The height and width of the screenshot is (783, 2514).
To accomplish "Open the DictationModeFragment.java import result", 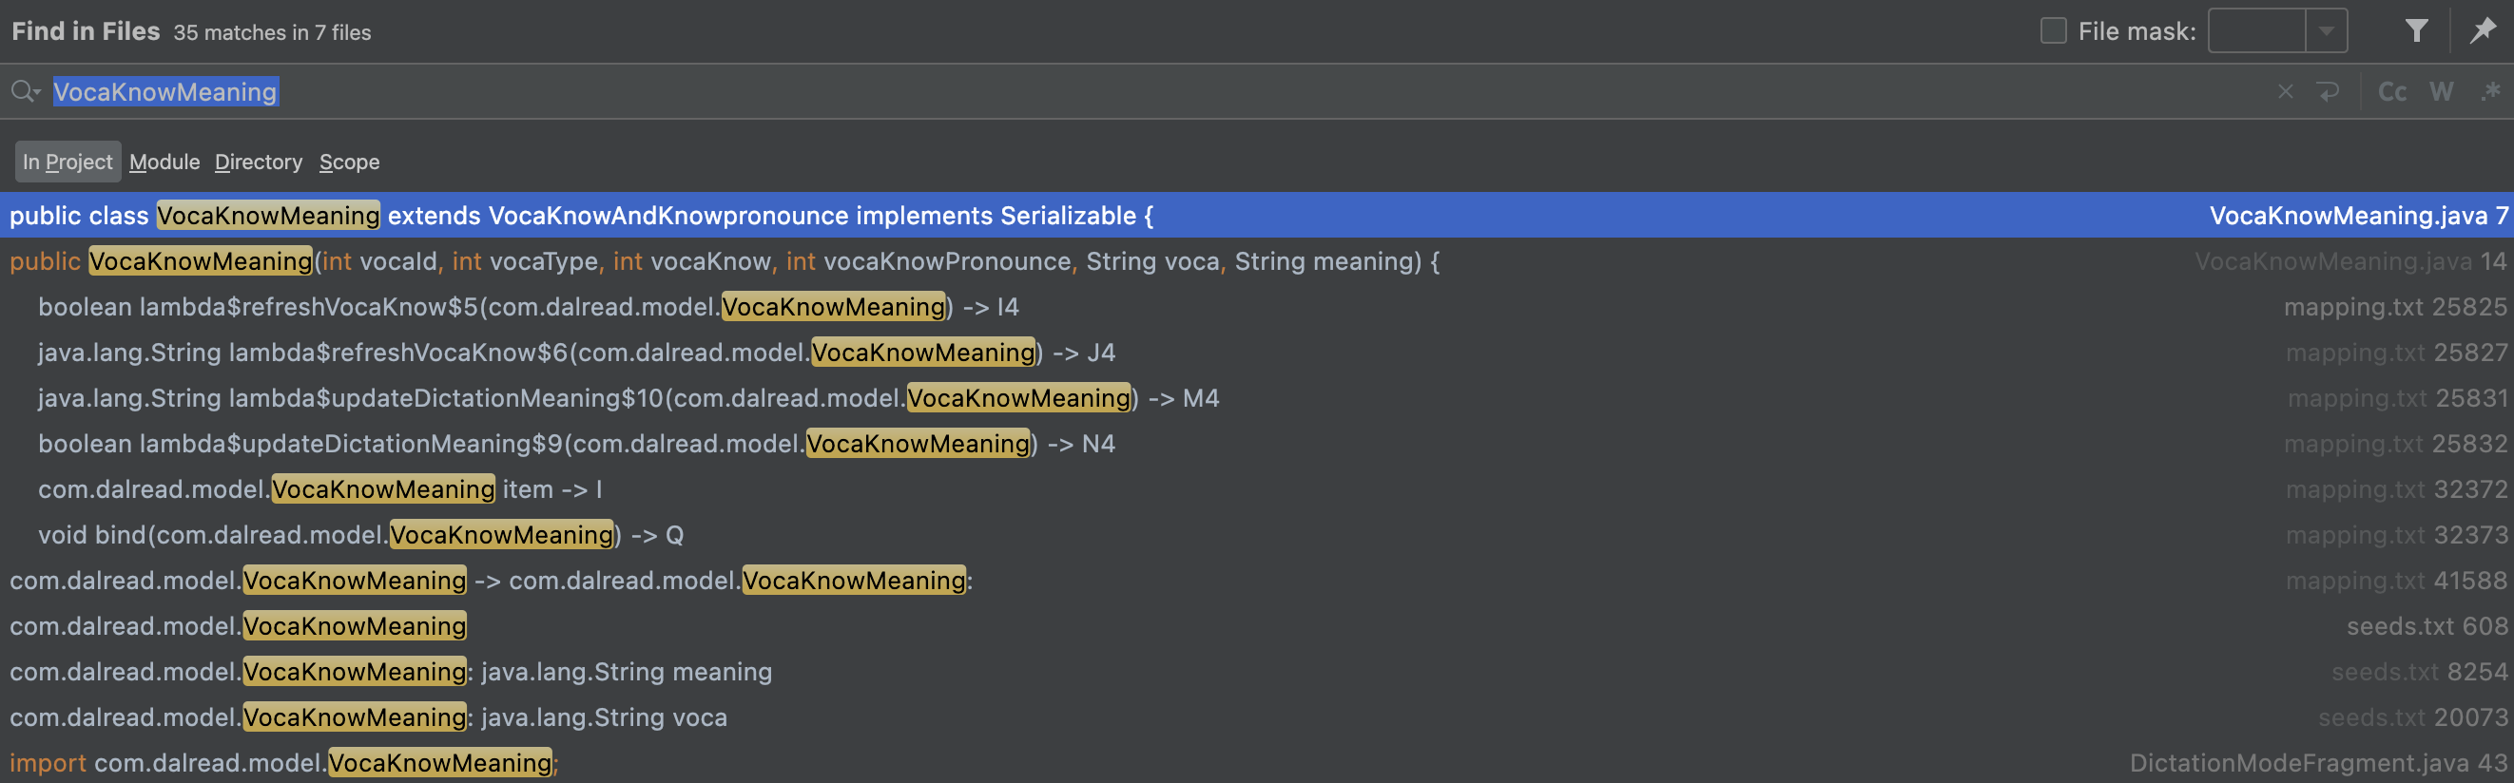I will pos(283,762).
